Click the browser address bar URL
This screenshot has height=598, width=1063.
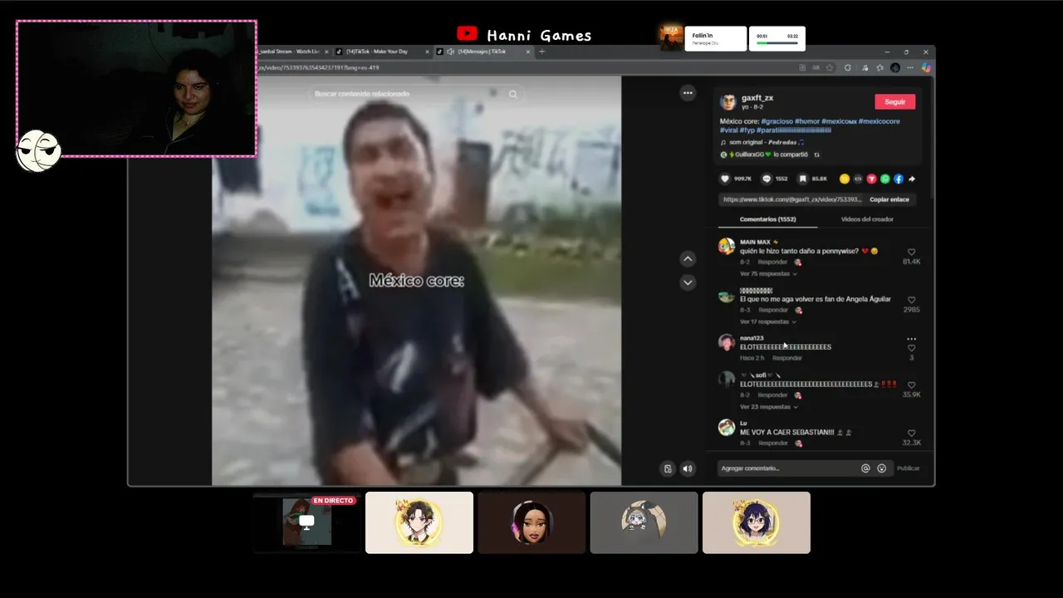[x=318, y=67]
